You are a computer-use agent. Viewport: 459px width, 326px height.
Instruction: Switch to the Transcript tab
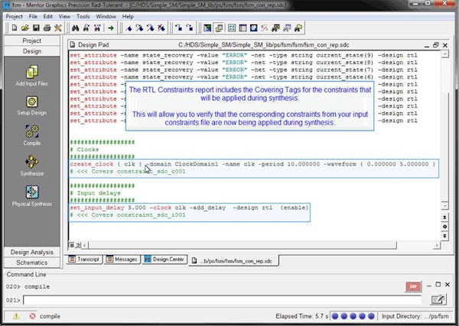point(85,260)
